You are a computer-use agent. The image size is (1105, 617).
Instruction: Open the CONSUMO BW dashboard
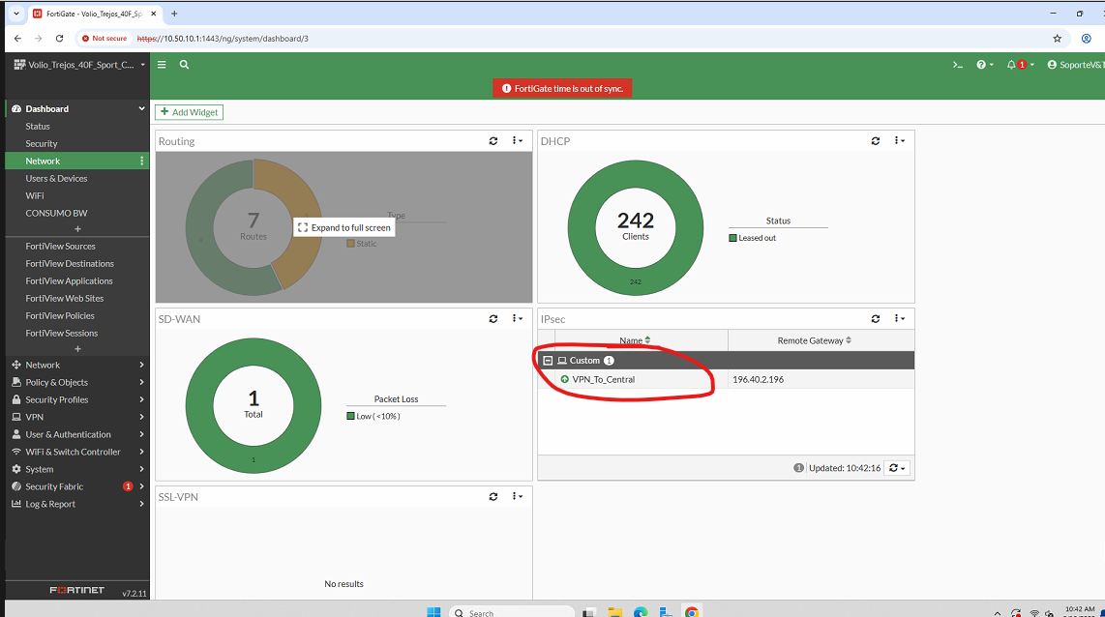pos(56,214)
